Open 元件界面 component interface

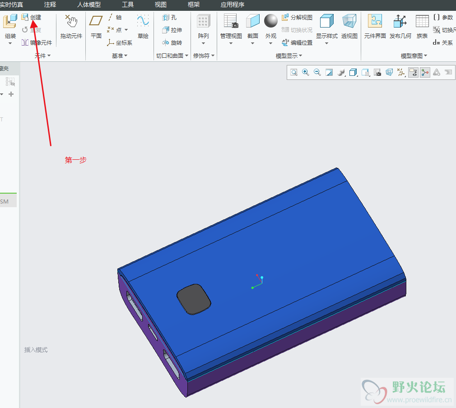tap(375, 26)
